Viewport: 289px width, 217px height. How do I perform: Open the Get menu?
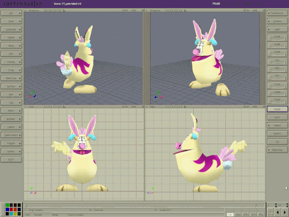[x=11, y=13]
